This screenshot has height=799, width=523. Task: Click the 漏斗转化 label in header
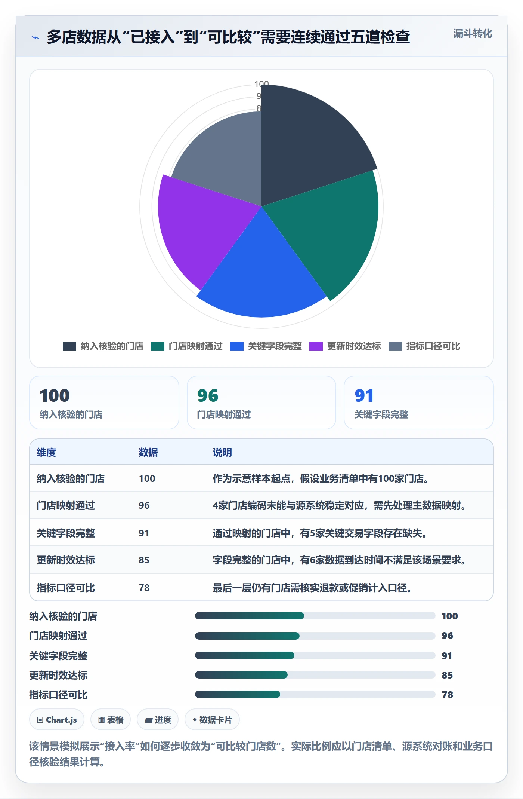tap(473, 34)
